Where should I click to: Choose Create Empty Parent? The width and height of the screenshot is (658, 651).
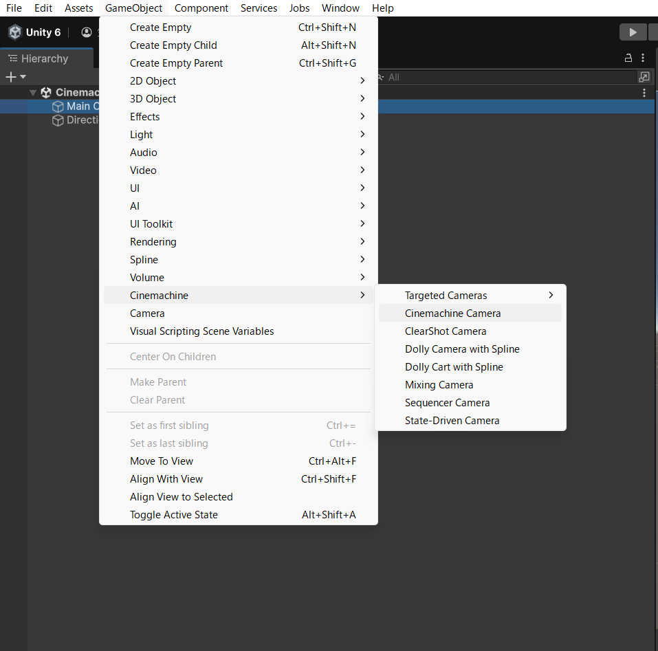pos(239,63)
